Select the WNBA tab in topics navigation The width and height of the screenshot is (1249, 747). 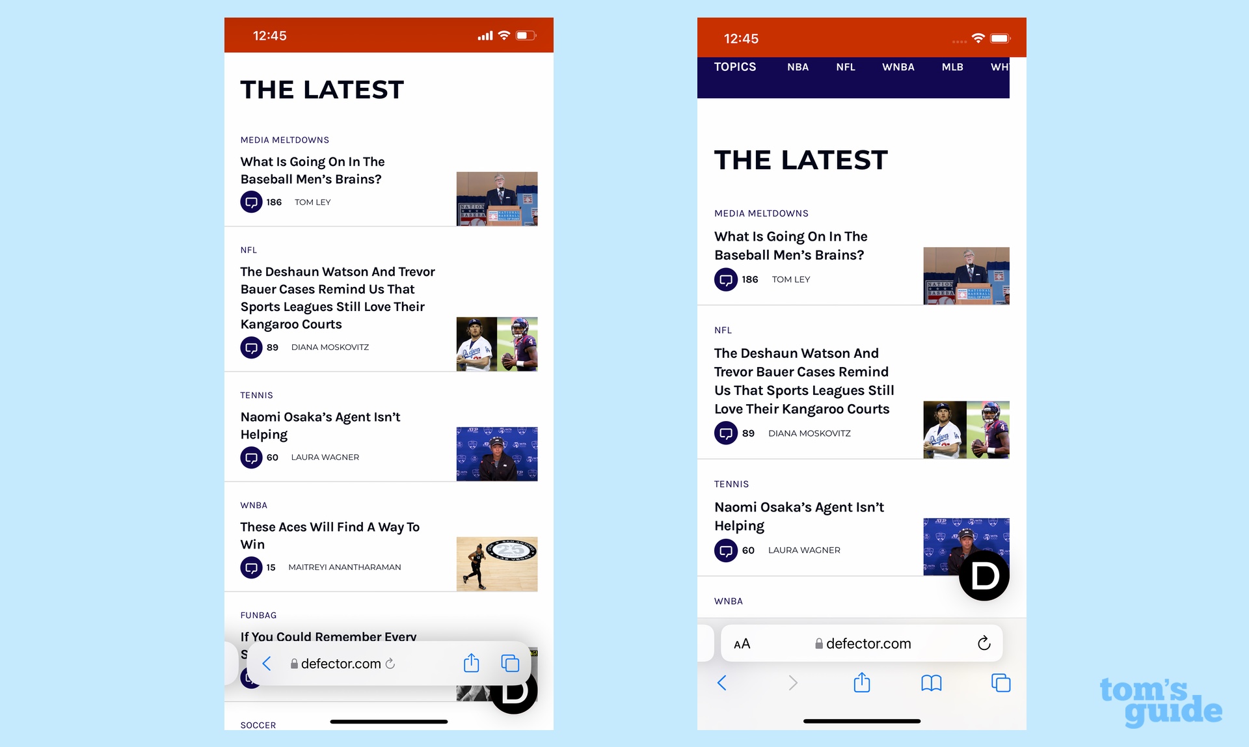coord(896,68)
